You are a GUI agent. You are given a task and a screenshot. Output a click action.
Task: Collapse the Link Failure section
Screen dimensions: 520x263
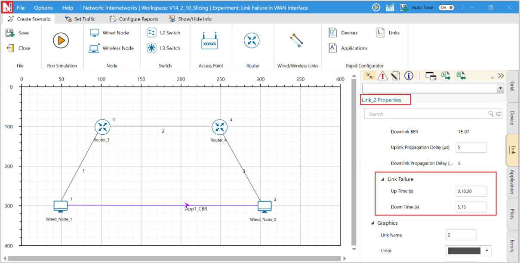[x=382, y=179]
